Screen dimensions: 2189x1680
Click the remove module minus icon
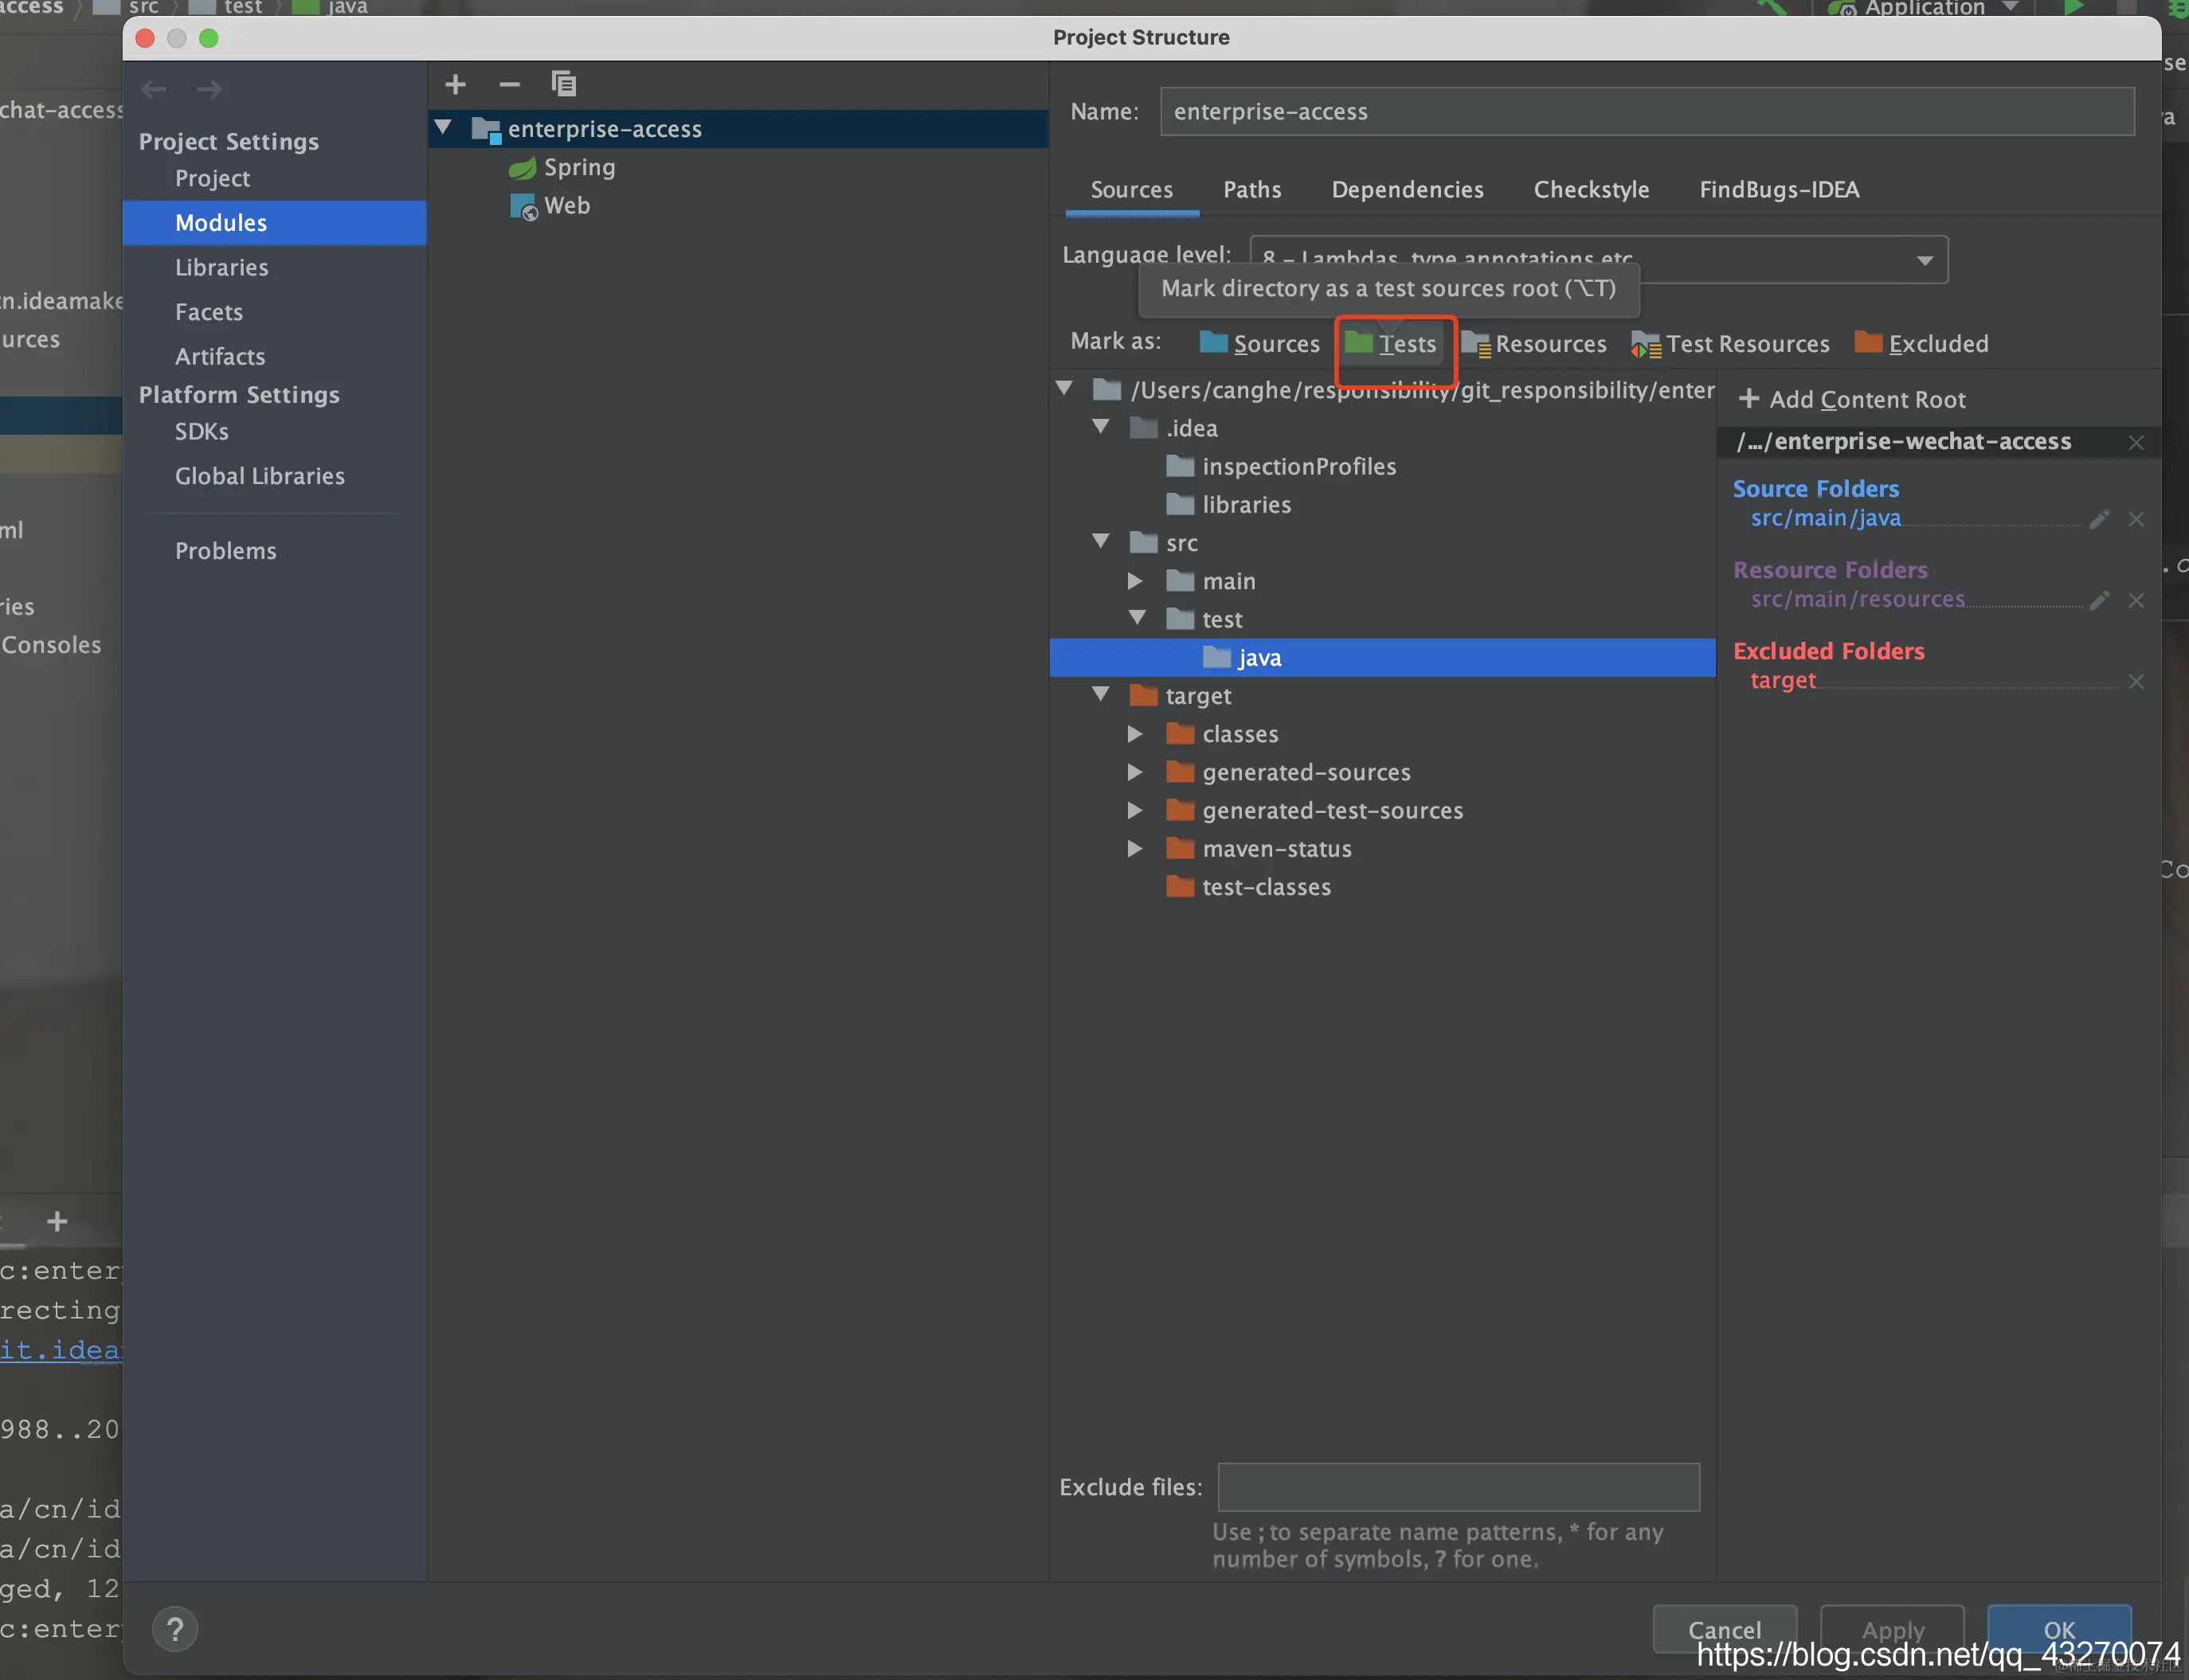[509, 85]
